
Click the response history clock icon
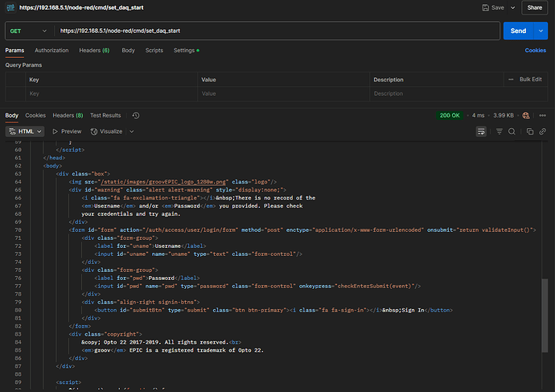click(136, 115)
